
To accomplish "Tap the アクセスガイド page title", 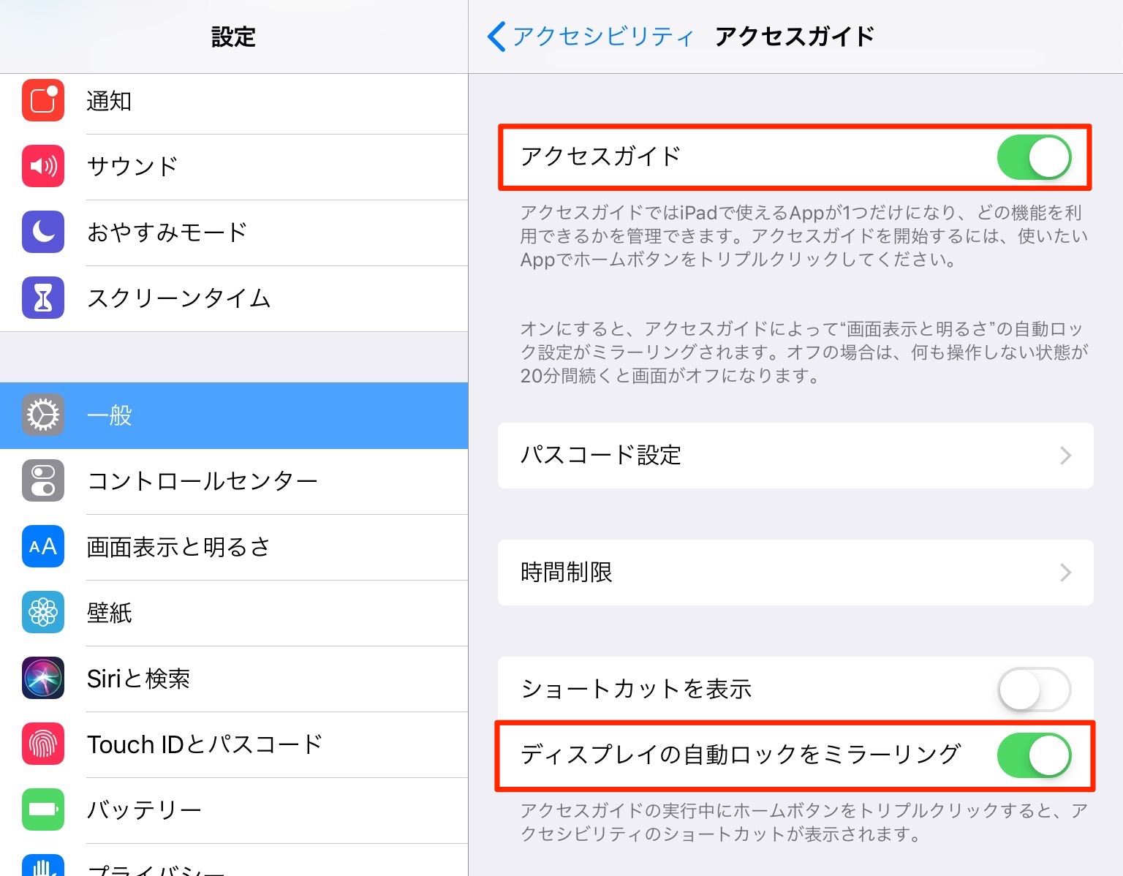I will [795, 36].
